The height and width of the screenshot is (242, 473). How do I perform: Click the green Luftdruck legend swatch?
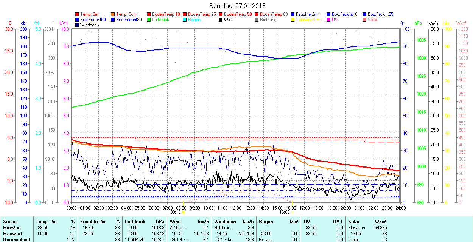tap(149, 19)
